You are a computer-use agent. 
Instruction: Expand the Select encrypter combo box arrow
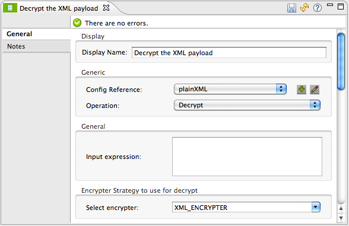[316, 207]
